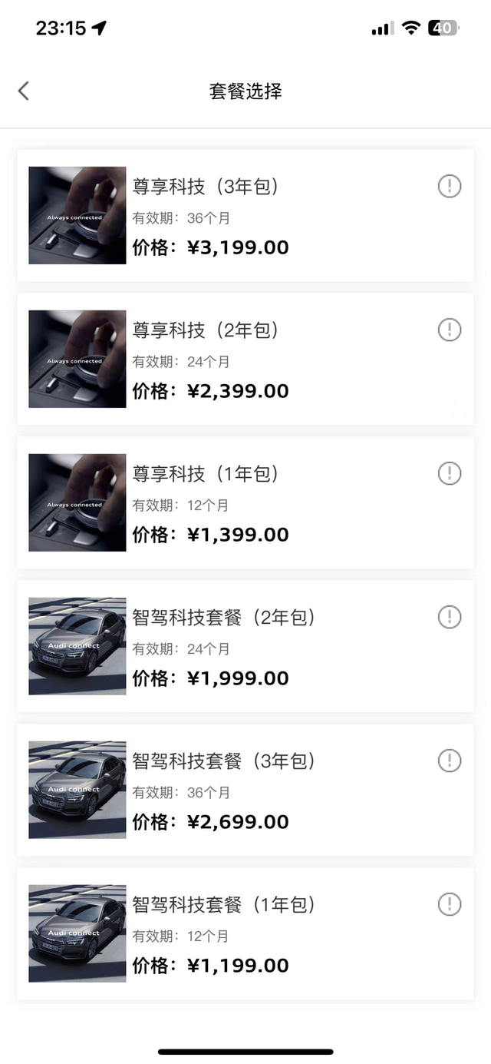Tap the 套餐选择 page title
Image resolution: width=491 pixels, height=1064 pixels.
coord(245,91)
